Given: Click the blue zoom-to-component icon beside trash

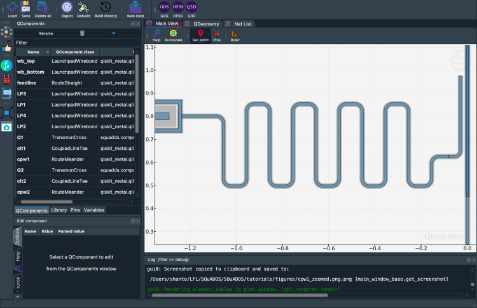Looking at the screenshot, I should tap(113, 33).
